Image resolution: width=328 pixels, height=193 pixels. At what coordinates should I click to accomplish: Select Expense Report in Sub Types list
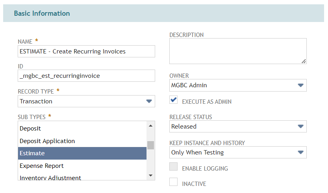coord(82,166)
